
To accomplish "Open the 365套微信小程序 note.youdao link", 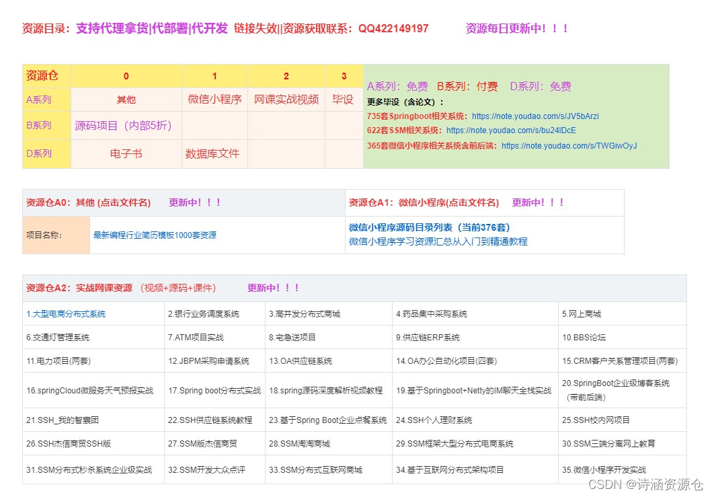I will pos(569,146).
